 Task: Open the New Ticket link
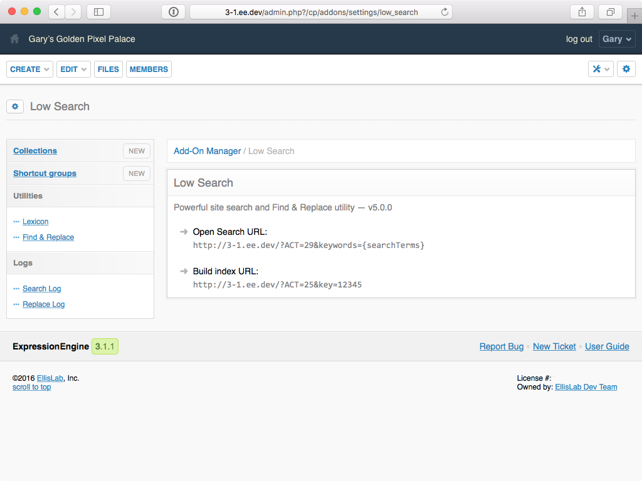[554, 346]
